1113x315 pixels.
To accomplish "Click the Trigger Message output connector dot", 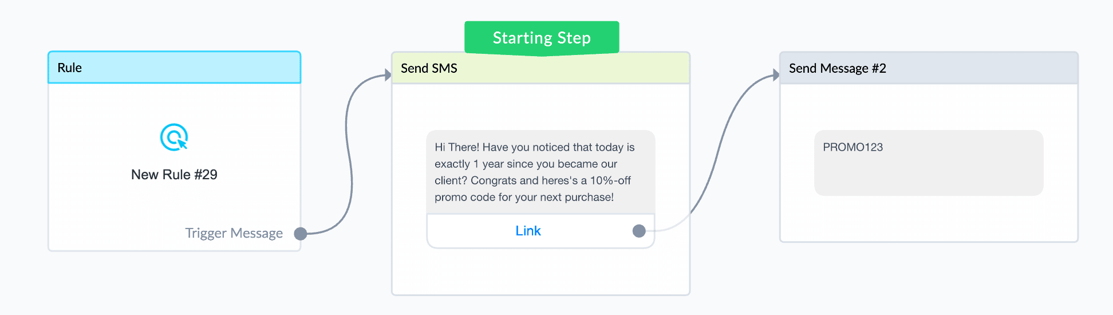I will tap(301, 234).
